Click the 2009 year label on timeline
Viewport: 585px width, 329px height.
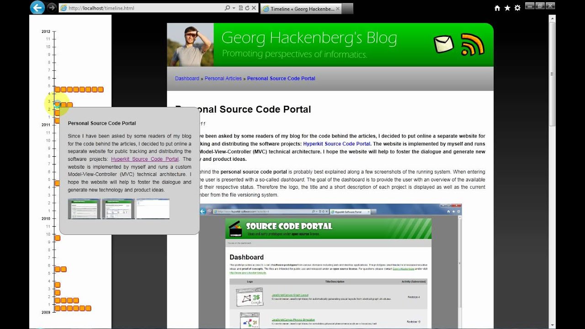pos(46,313)
